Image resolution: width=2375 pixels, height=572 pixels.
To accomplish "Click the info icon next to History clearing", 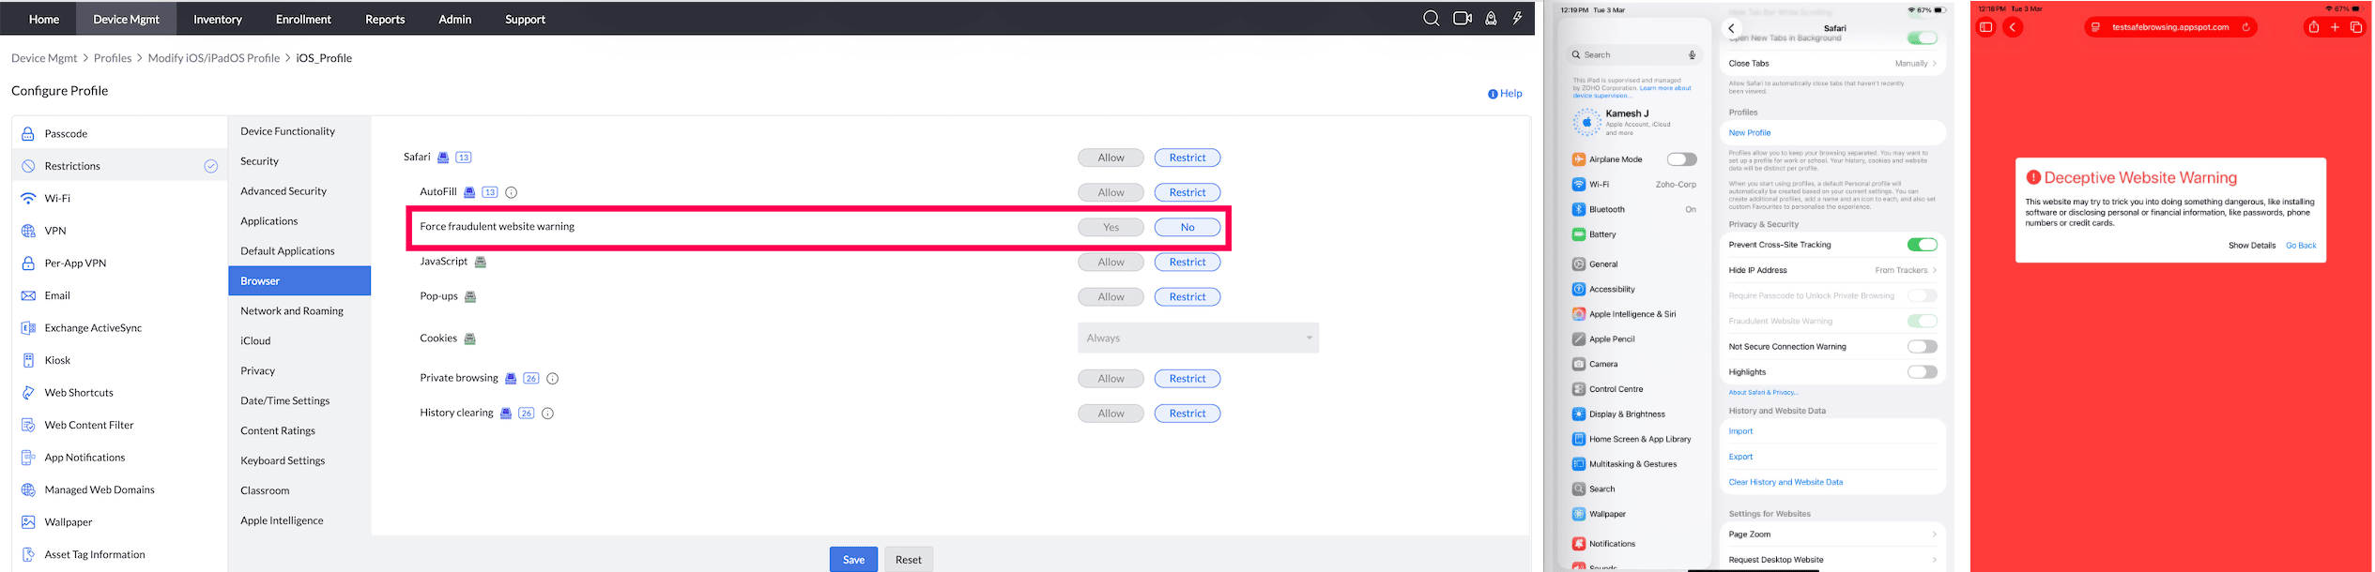I will tap(548, 414).
